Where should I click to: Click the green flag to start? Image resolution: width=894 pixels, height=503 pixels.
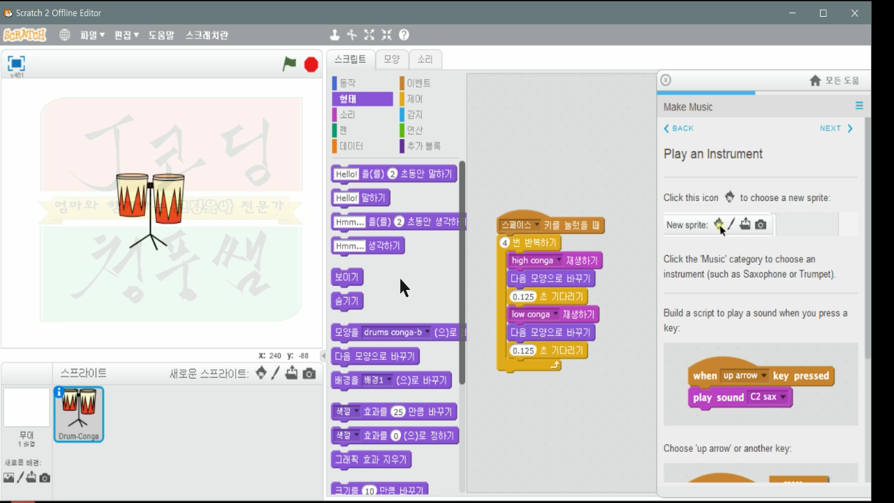coord(289,64)
